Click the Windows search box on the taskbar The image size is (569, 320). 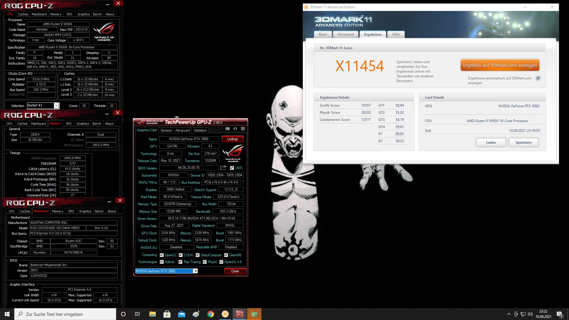point(65,314)
